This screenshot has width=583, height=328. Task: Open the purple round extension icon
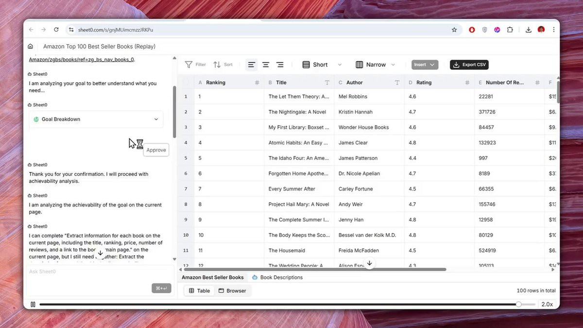[x=497, y=30]
